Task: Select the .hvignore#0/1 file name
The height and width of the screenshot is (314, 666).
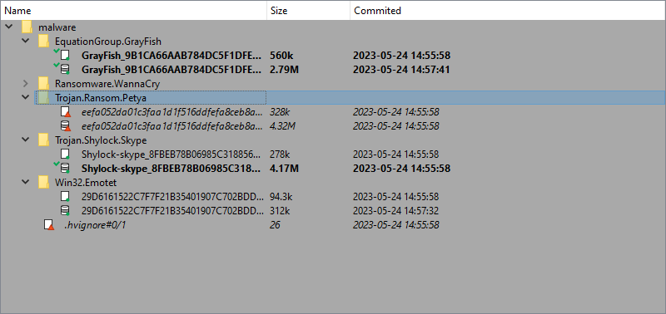Action: tap(95, 224)
